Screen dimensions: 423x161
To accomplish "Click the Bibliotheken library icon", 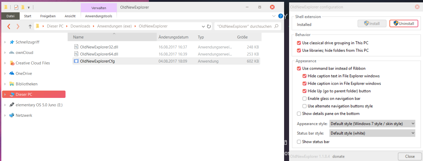I will (12, 84).
